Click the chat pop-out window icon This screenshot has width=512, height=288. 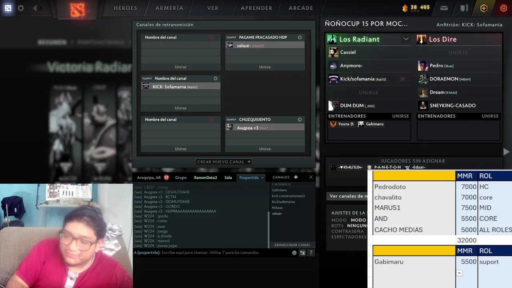tap(302, 253)
